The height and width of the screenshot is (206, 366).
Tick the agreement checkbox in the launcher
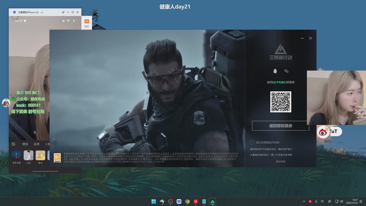252,142
